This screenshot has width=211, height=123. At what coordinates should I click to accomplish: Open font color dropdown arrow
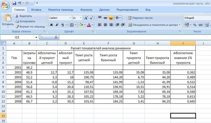[93, 25]
